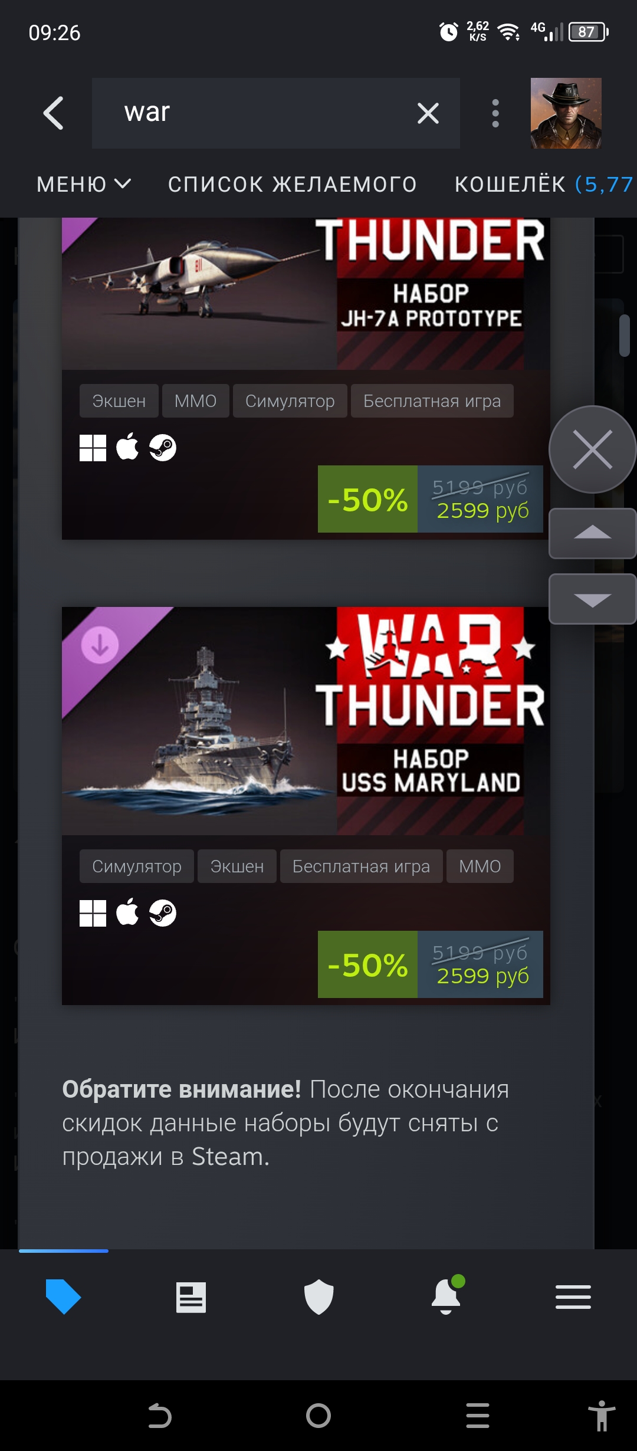Select Бесплатная игра tag on USS Maryland pack
This screenshot has width=637, height=1451.
(361, 866)
